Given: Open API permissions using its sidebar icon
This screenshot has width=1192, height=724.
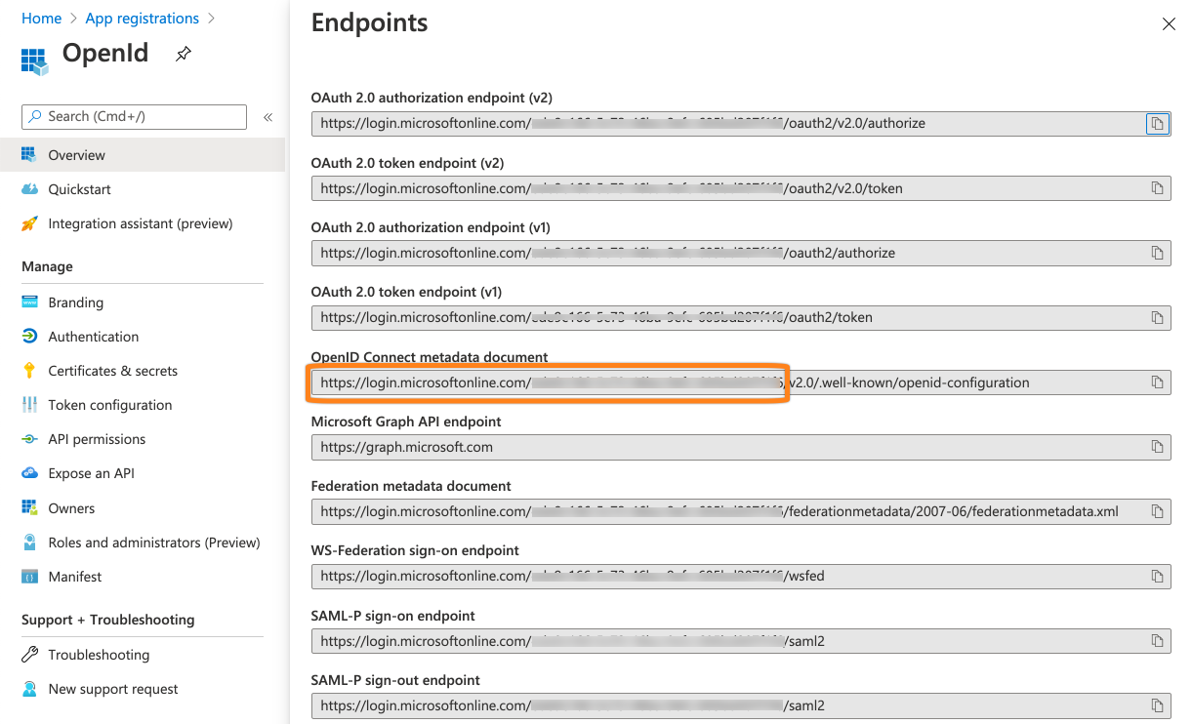Looking at the screenshot, I should pyautogui.click(x=30, y=439).
